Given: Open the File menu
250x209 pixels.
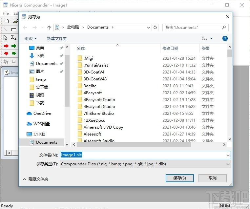Looking at the screenshot, I should pos(6,13).
